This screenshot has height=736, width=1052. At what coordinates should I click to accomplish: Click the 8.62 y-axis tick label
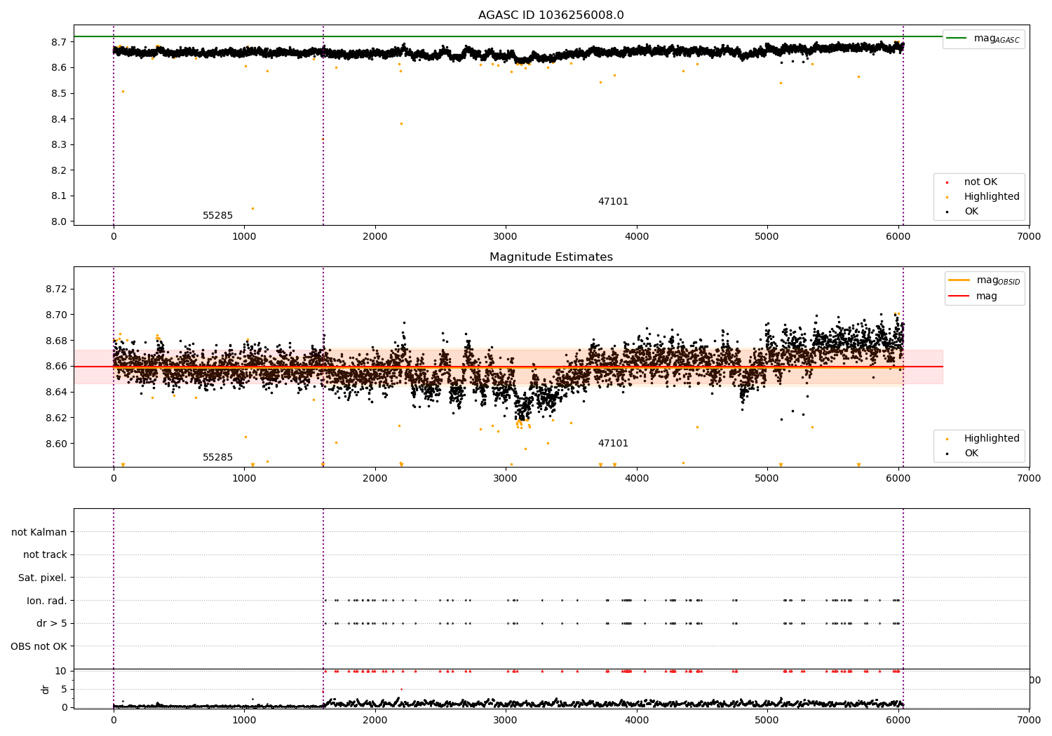pyautogui.click(x=56, y=418)
